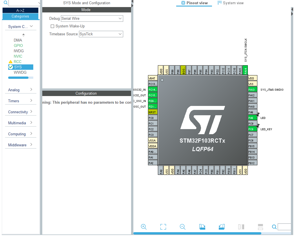Image resolution: width=296 pixels, height=237 pixels.
Task: Select the VBAT pin
Action: (x=153, y=78)
